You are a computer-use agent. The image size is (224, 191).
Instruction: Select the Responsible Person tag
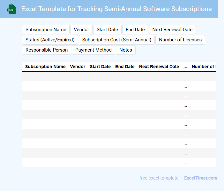click(47, 50)
